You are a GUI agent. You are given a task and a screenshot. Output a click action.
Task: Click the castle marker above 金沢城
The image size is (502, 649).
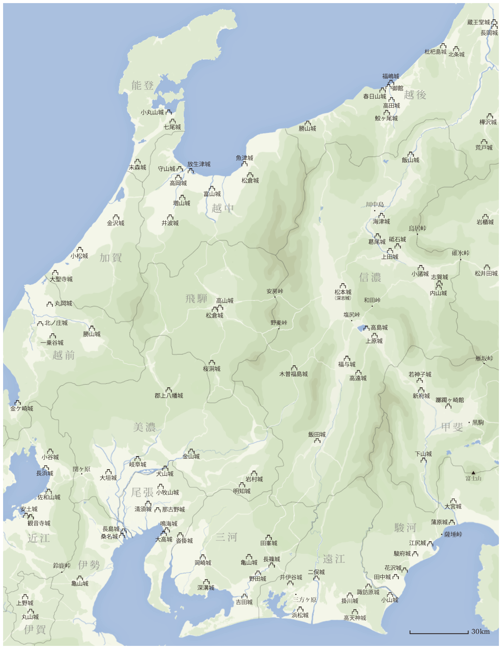(x=116, y=217)
